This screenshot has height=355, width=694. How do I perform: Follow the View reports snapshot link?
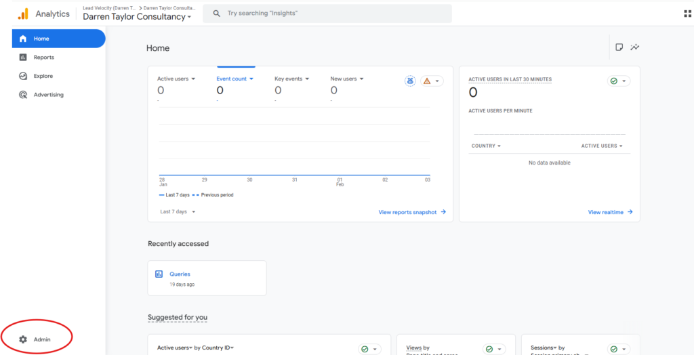pyautogui.click(x=412, y=212)
